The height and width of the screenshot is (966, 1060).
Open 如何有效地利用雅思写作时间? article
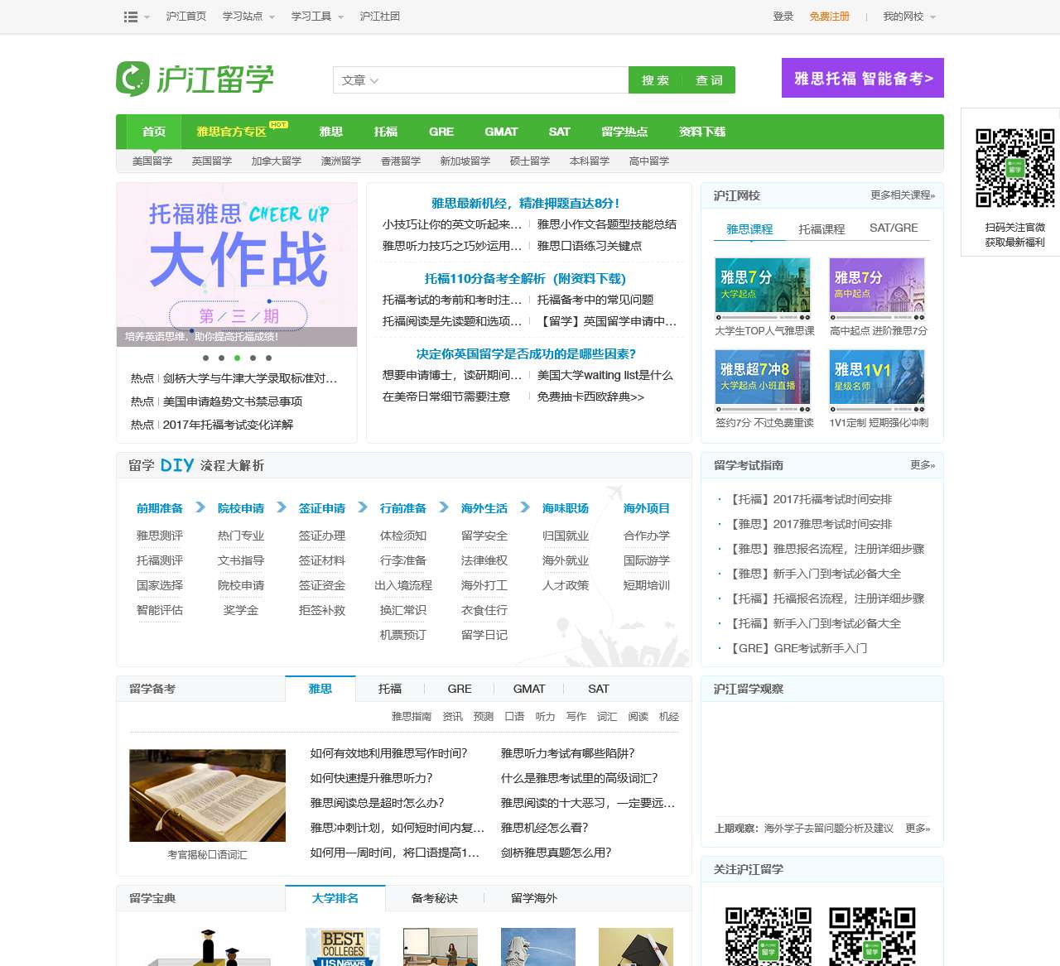[x=388, y=753]
